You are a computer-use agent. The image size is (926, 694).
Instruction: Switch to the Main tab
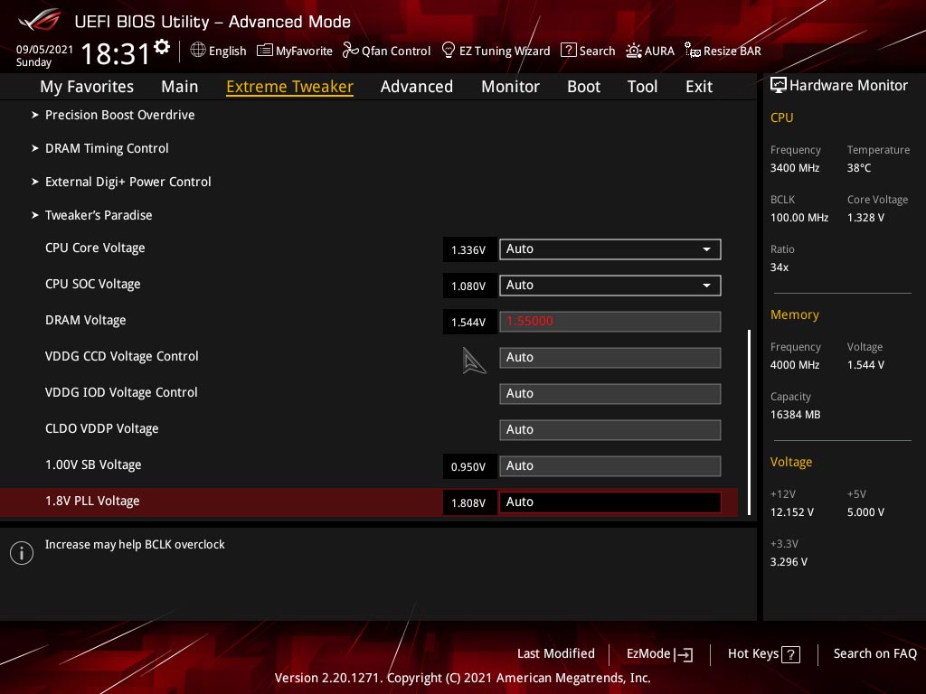pyautogui.click(x=180, y=86)
